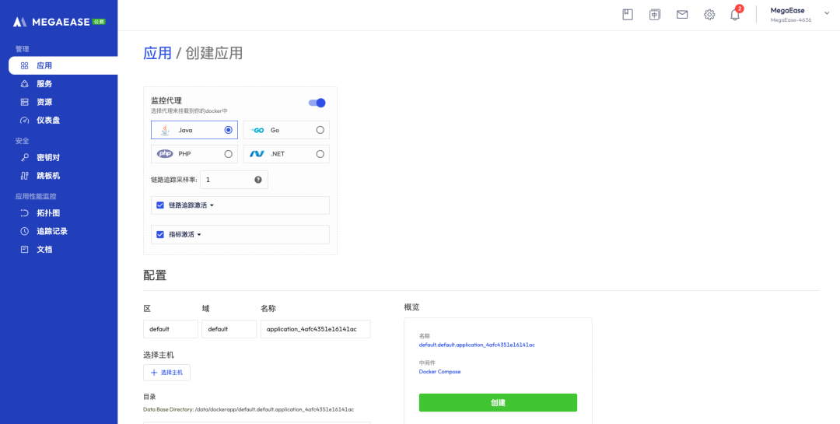840x424 pixels.
Task: Open the documentation book icon in header
Action: (x=628, y=15)
